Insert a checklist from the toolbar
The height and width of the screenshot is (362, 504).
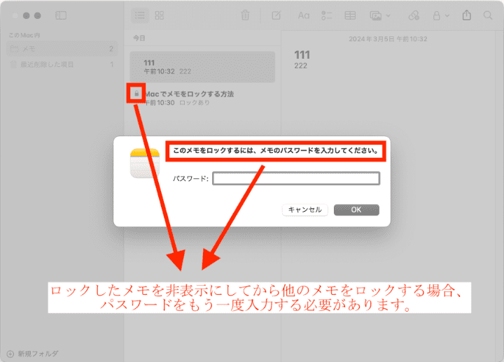pos(326,15)
